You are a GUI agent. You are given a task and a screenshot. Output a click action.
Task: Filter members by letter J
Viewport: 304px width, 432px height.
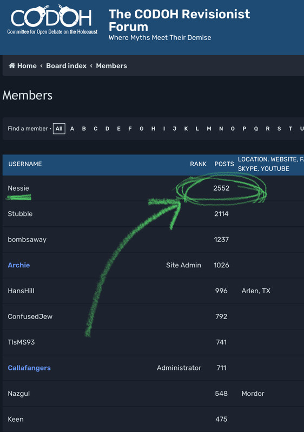tap(175, 129)
